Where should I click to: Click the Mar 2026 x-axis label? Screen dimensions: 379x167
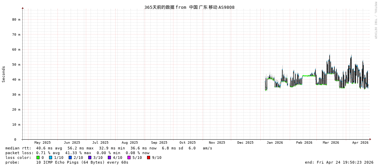coord(331,143)
